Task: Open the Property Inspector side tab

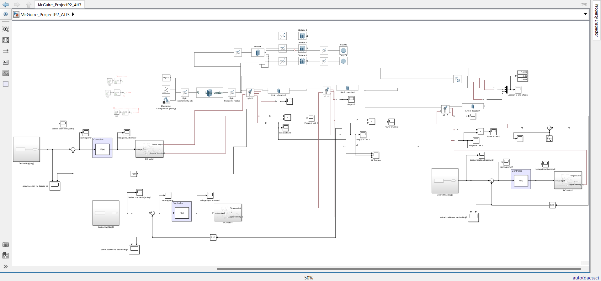Action: click(597, 20)
